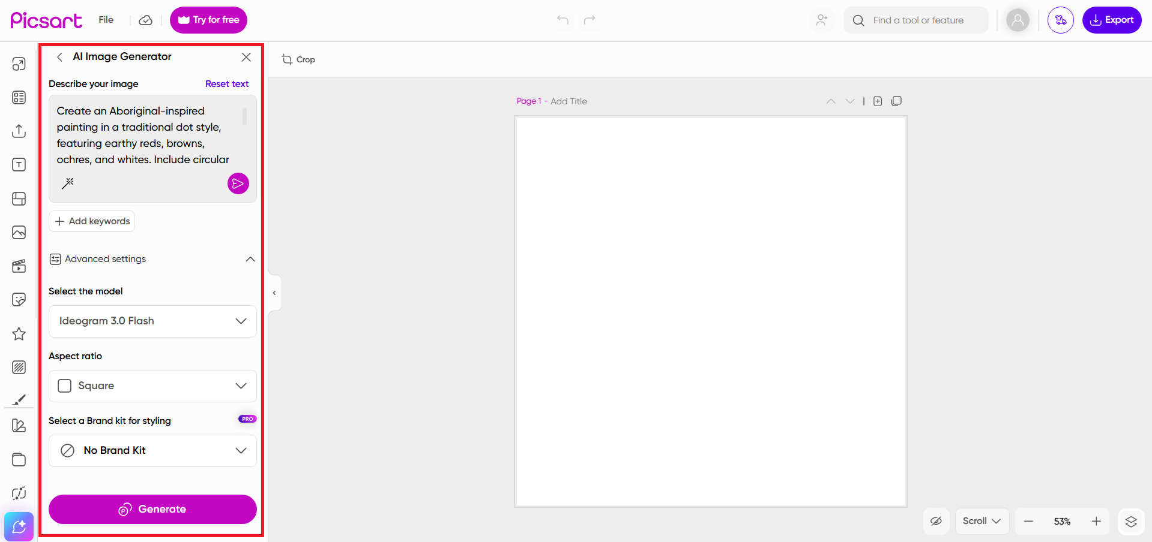Screen dimensions: 1152x542
Task: Click the prompt text box scrollbar
Action: (244, 116)
